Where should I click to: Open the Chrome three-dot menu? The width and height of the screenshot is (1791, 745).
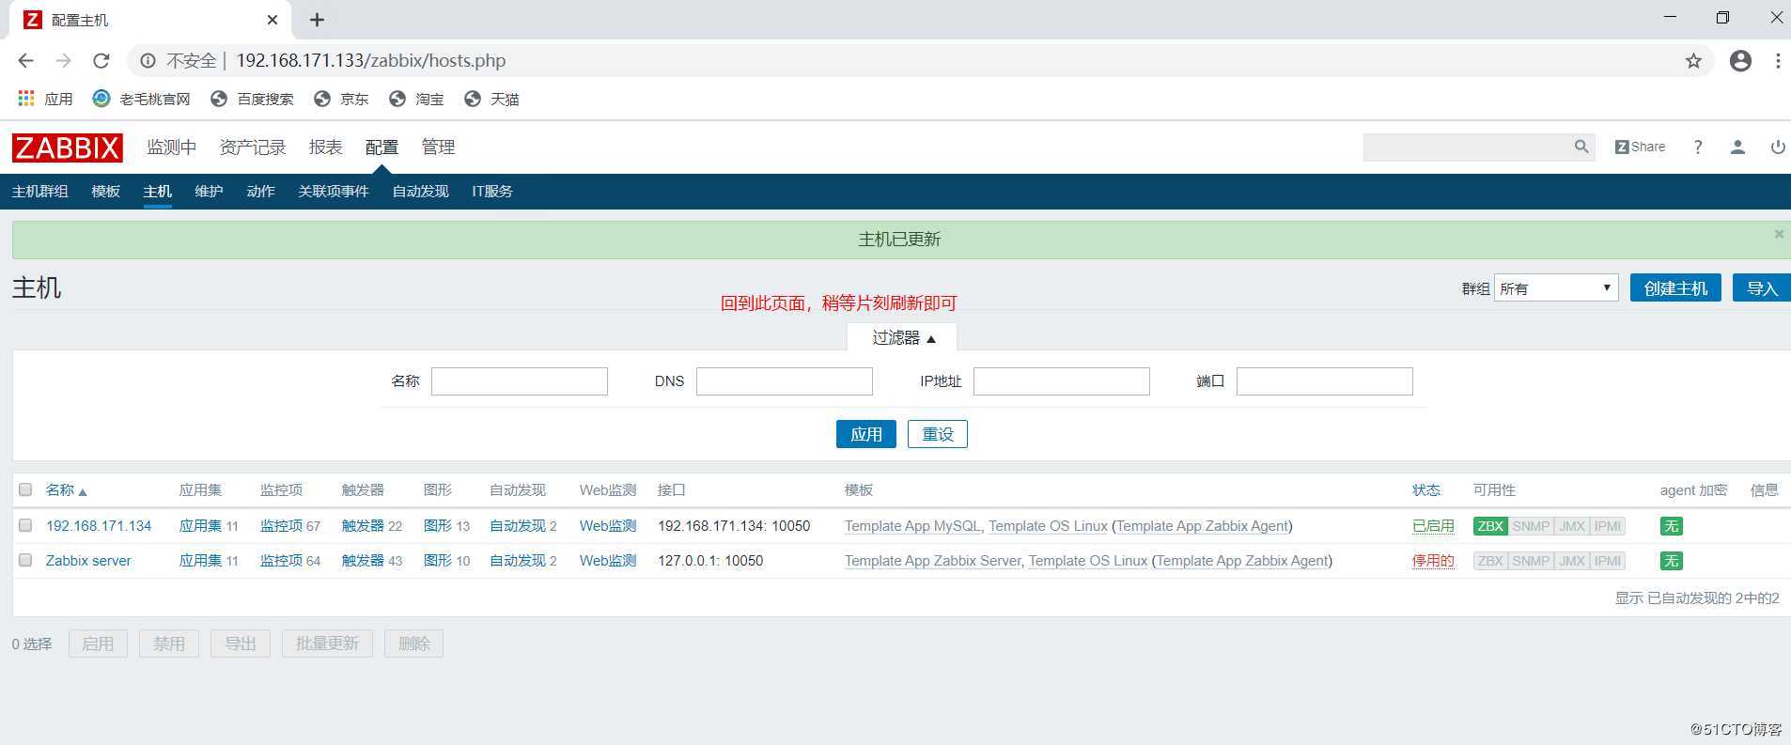(x=1777, y=61)
